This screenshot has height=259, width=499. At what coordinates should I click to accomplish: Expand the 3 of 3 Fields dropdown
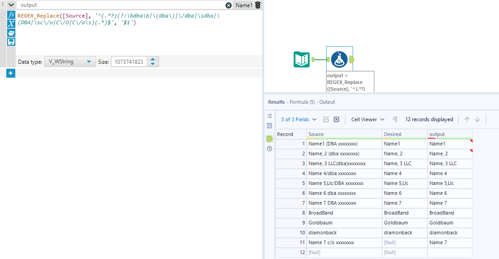[x=299, y=119]
